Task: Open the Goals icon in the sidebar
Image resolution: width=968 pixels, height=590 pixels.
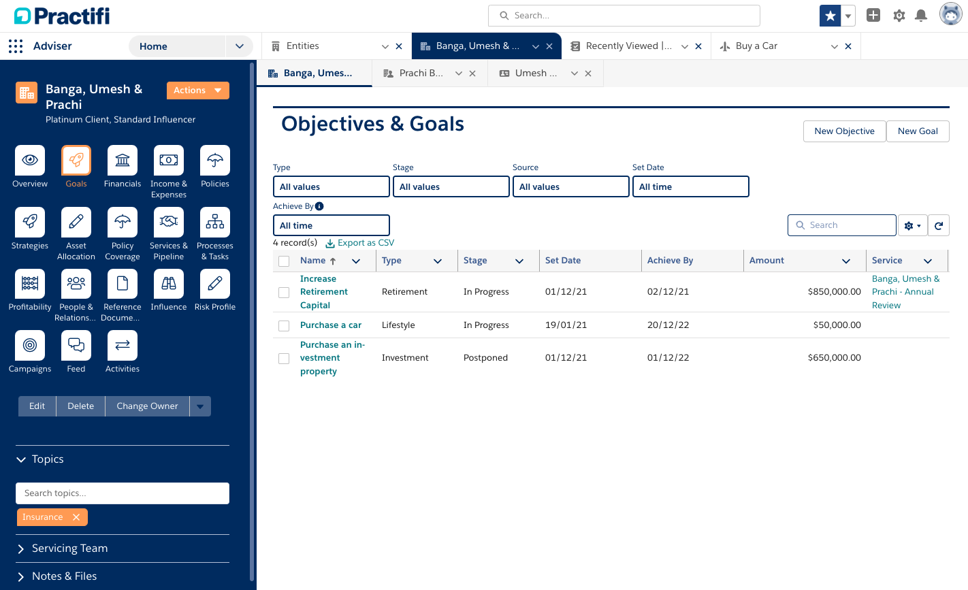Action: 76,160
